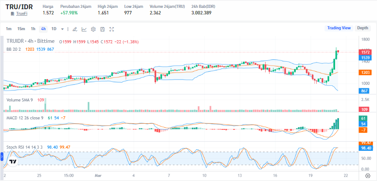Click the 50.00 Stoch RSI axis label

(x=365, y=158)
